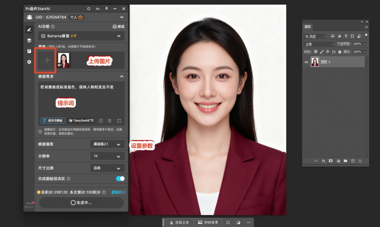Image resolution: width=380 pixels, height=227 pixels.
Task: Select the 图层 0 layer thumbnail
Action: pyautogui.click(x=315, y=62)
